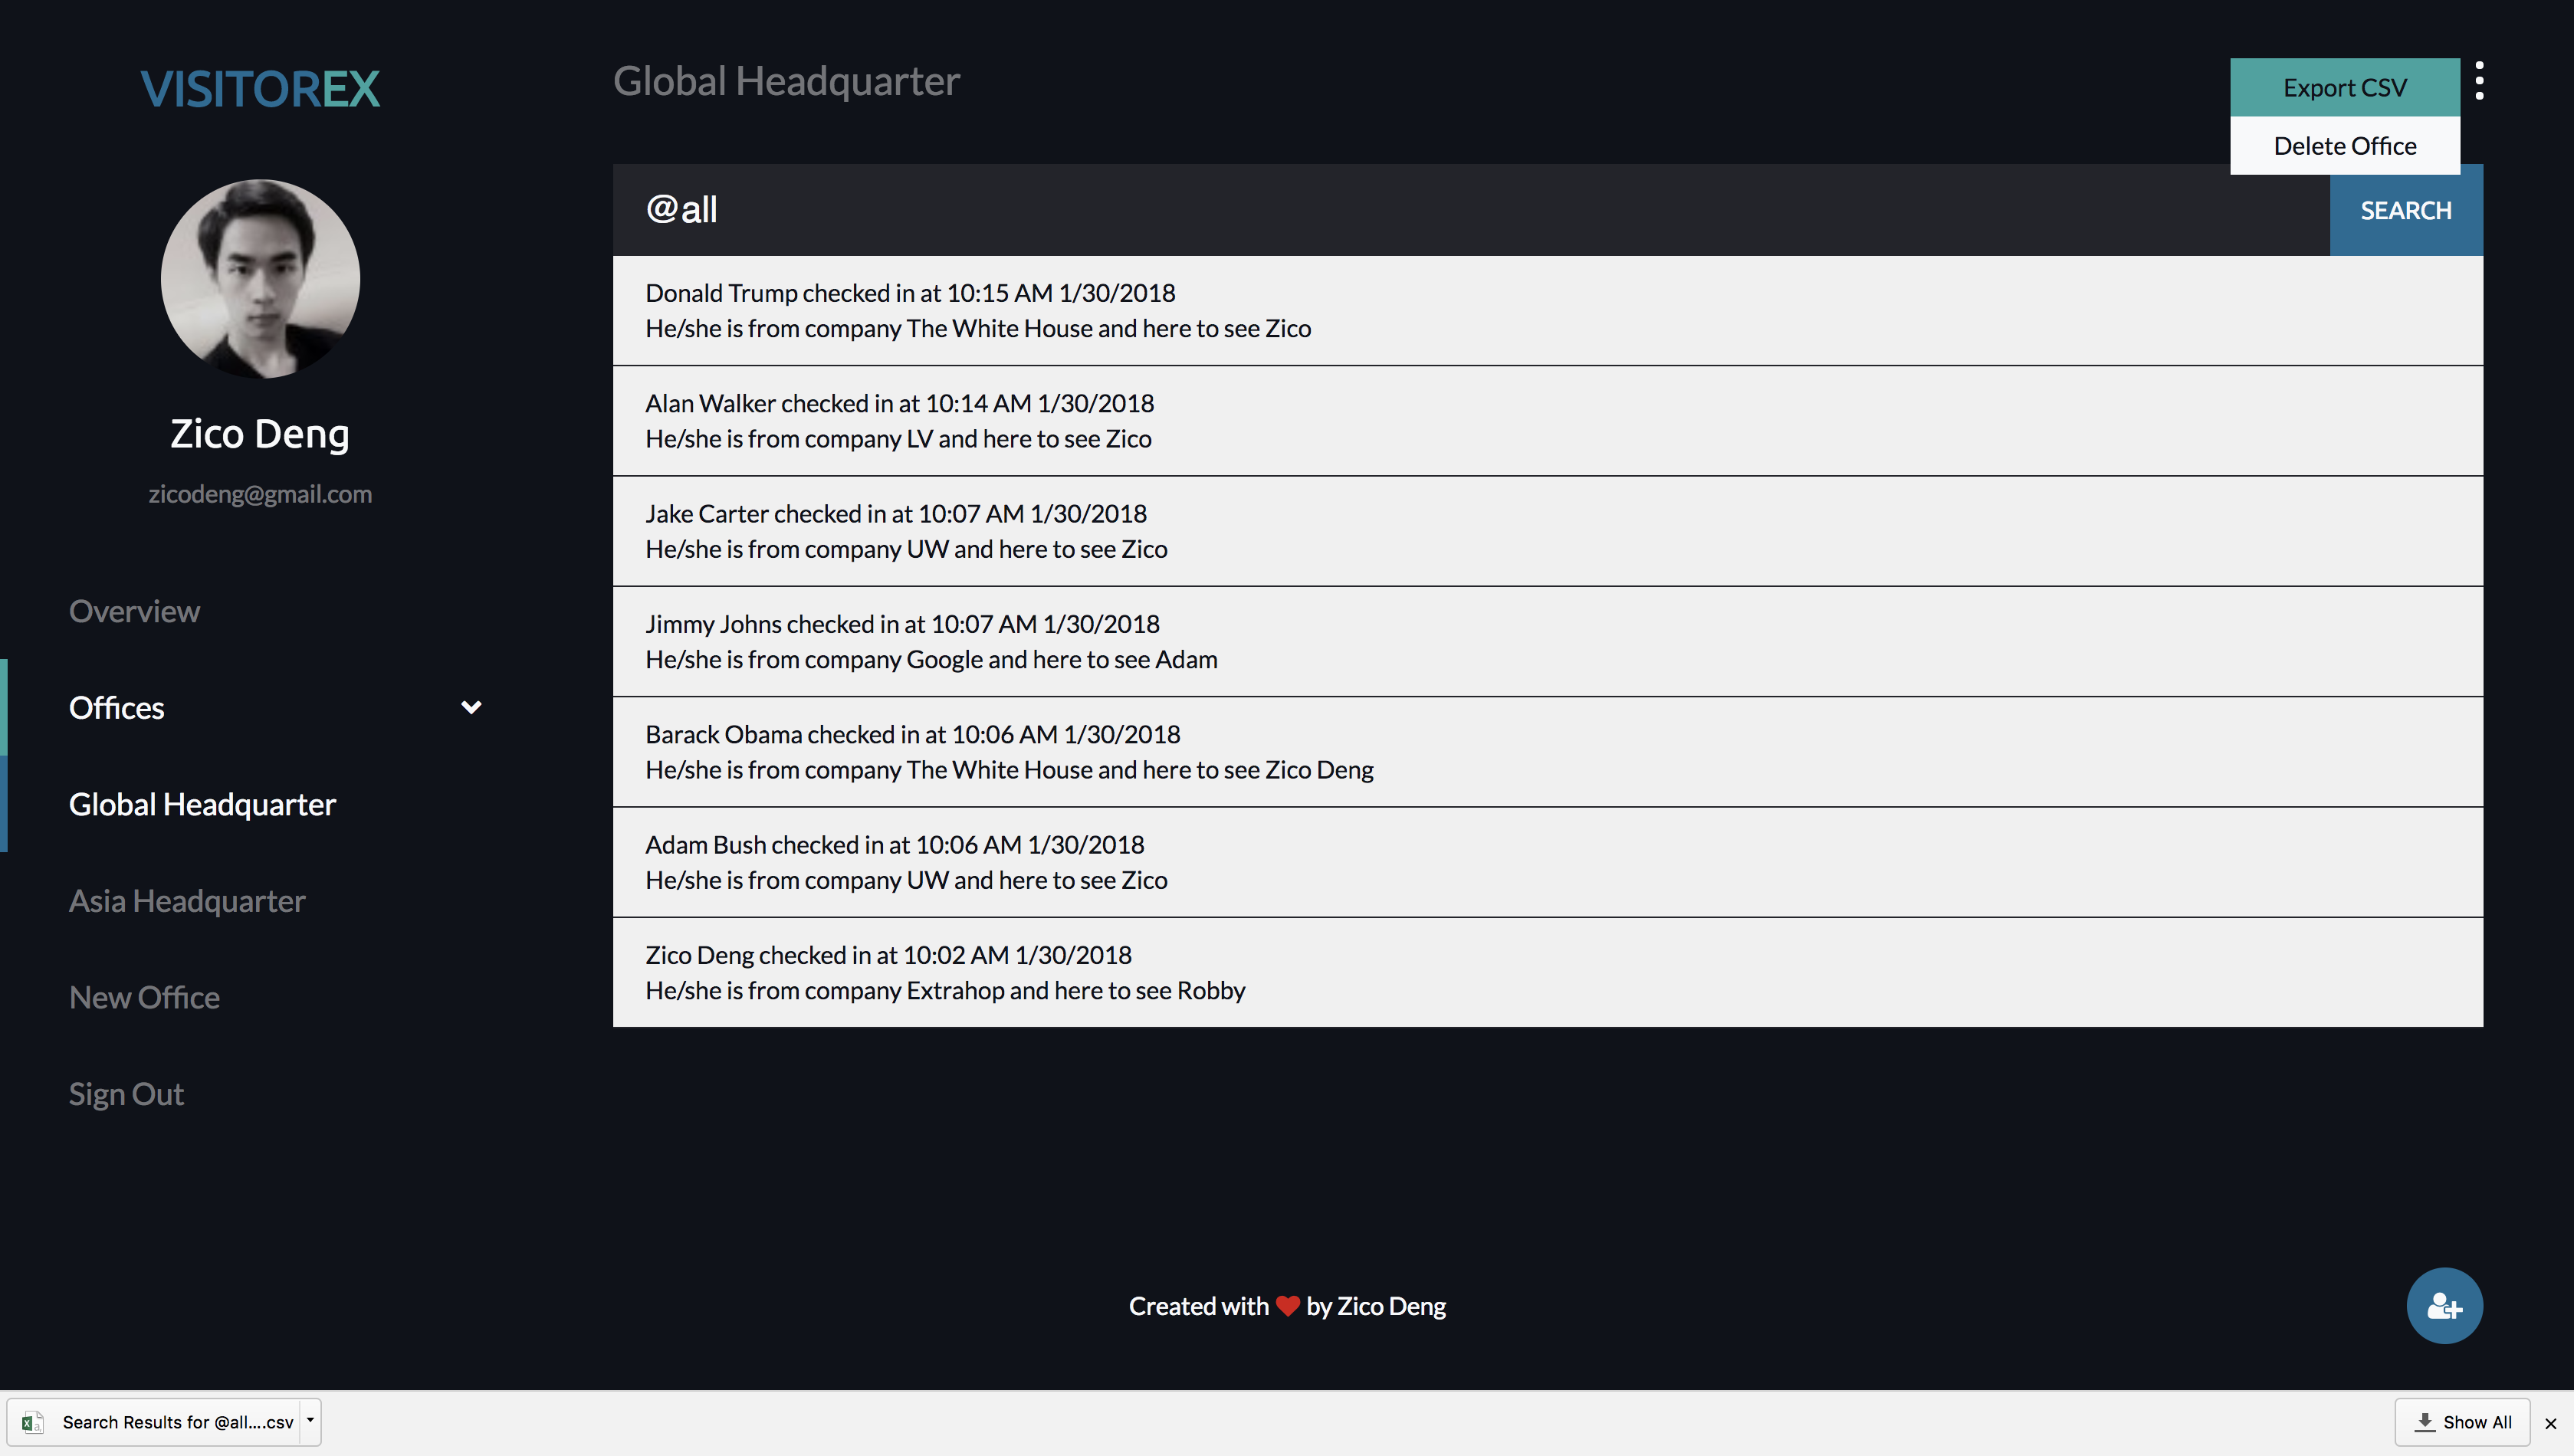The image size is (2574, 1456).
Task: Click the CSV file icon in downloads bar
Action: coord(32,1422)
